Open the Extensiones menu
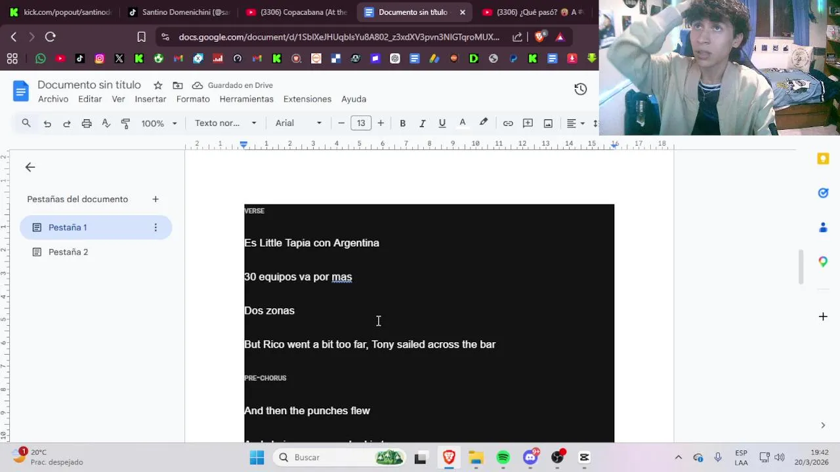 pos(307,99)
